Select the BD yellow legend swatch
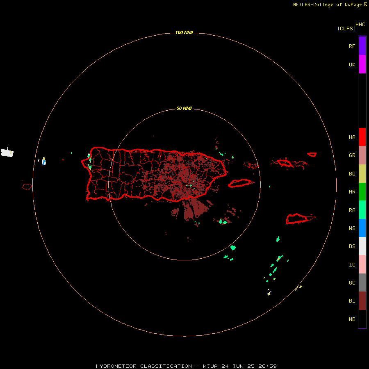The image size is (369, 369). 362,173
